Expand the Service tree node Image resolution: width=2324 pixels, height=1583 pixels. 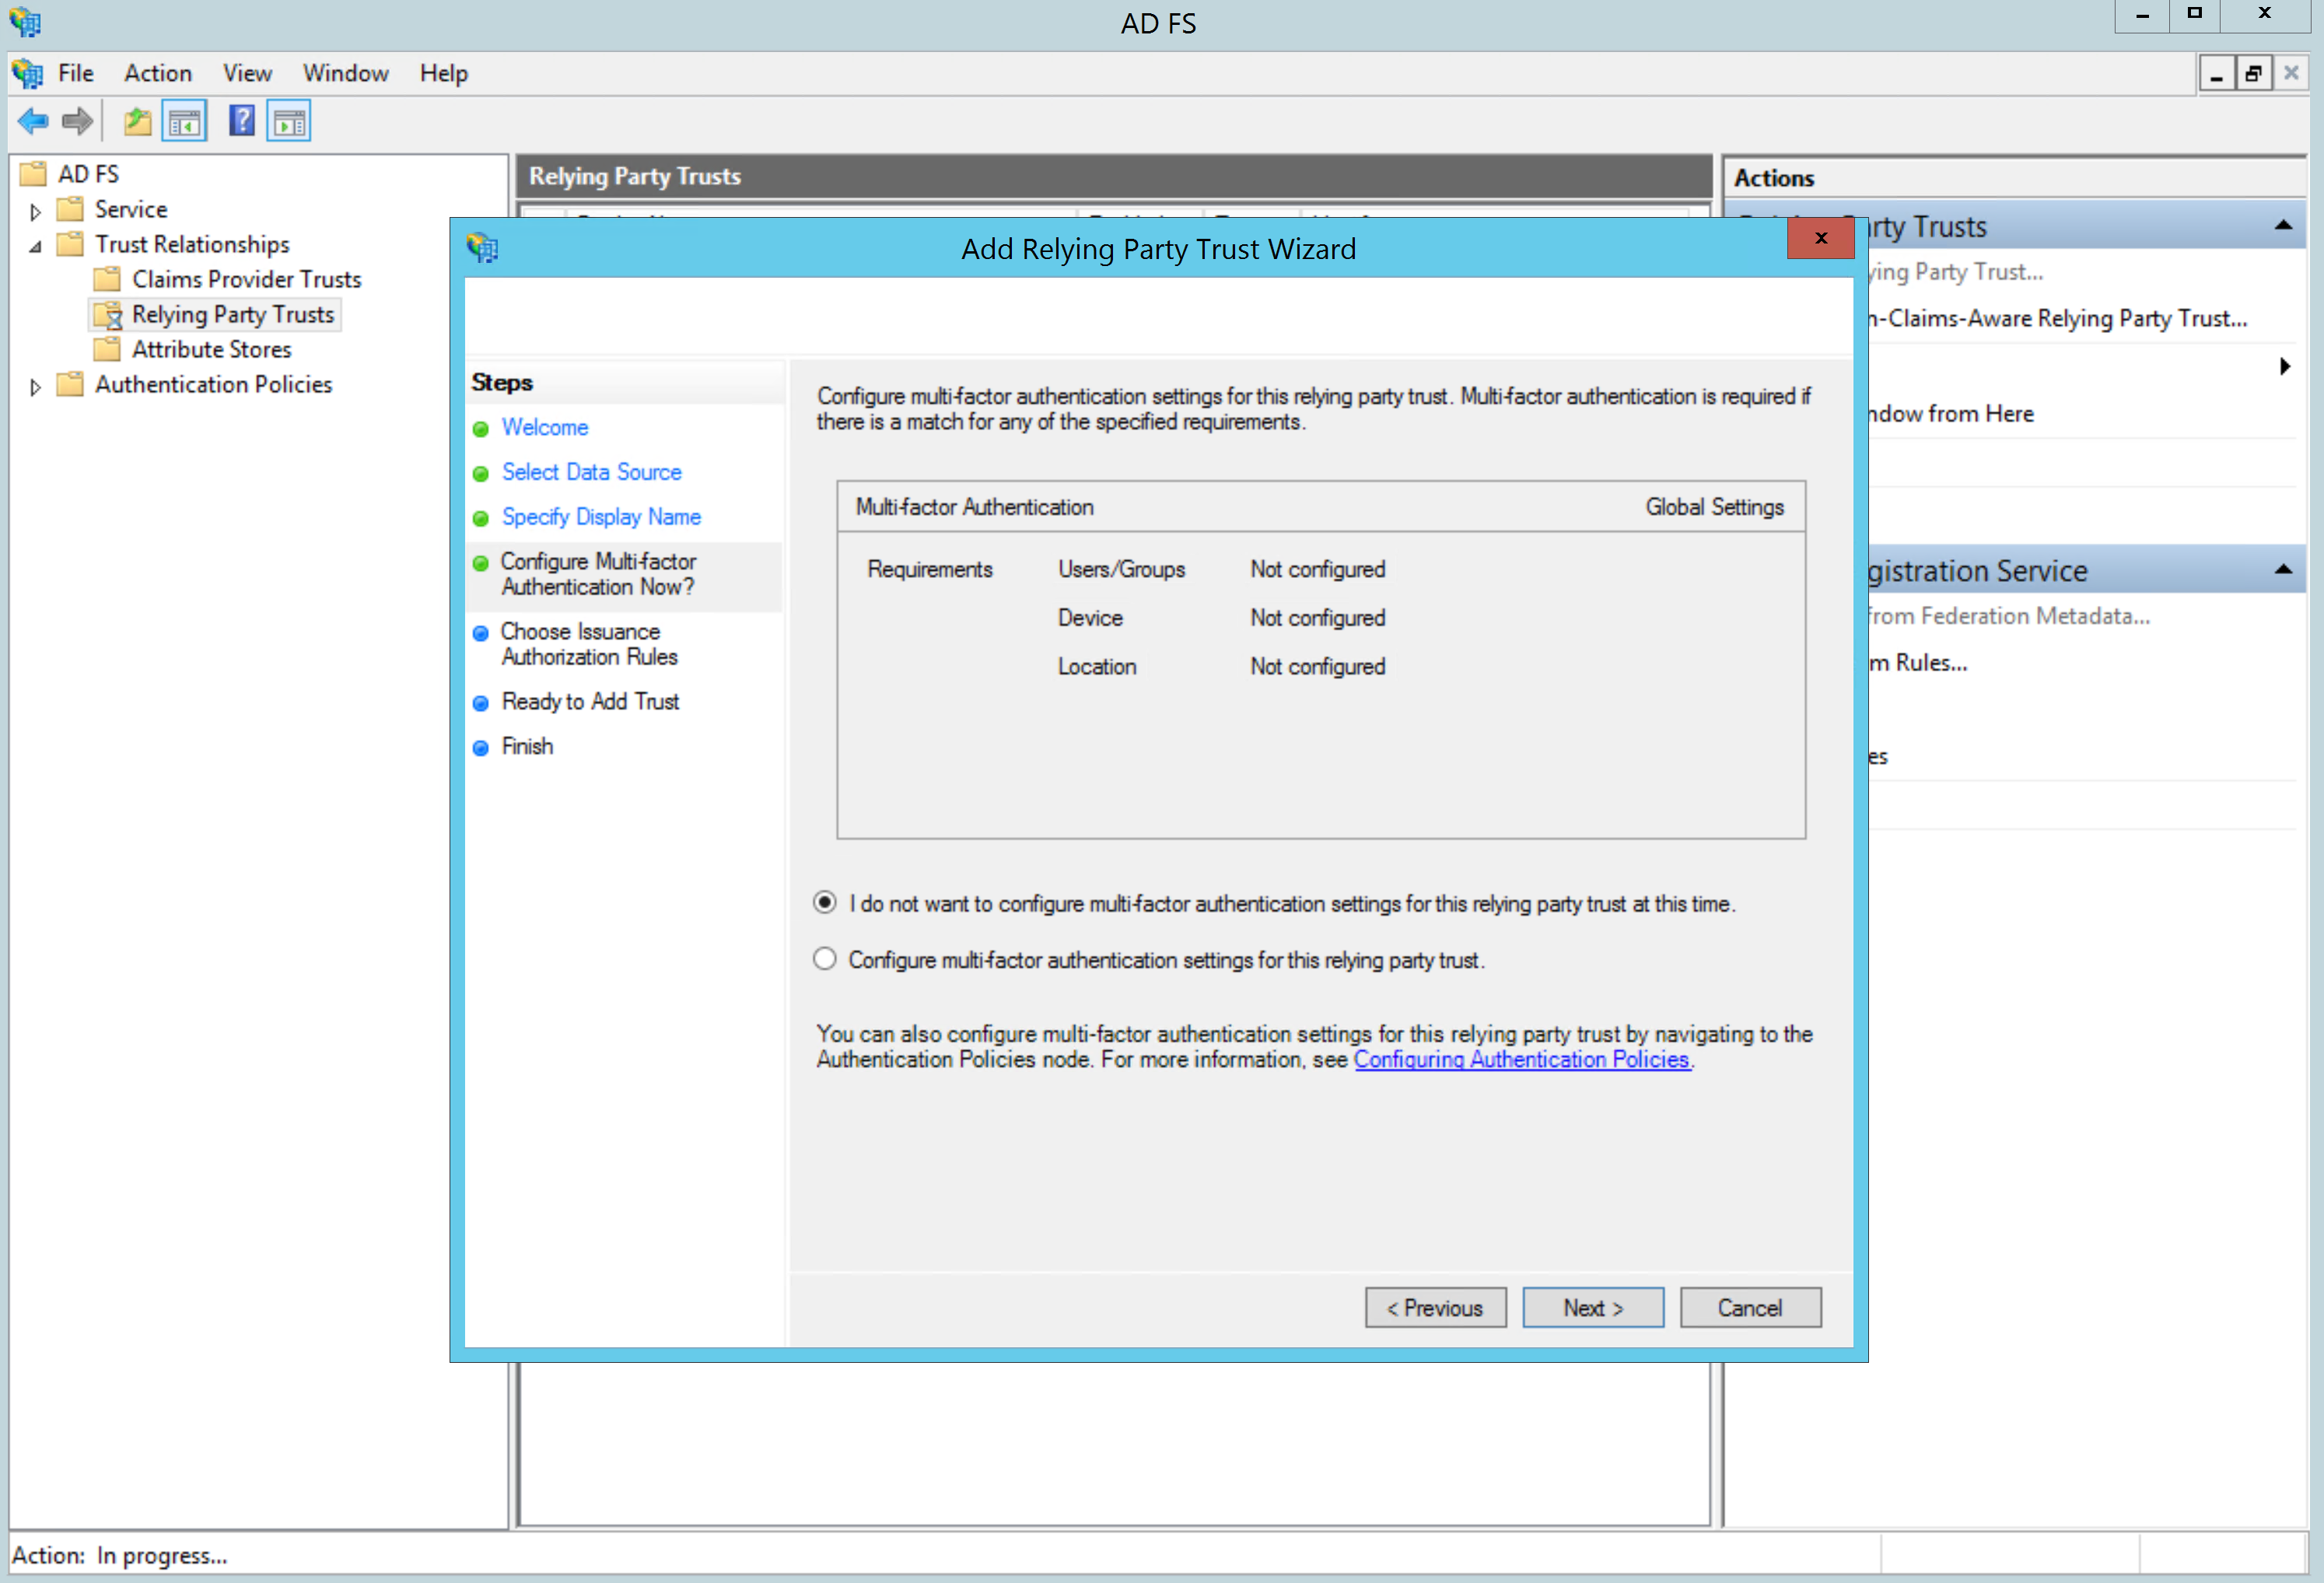[36, 211]
